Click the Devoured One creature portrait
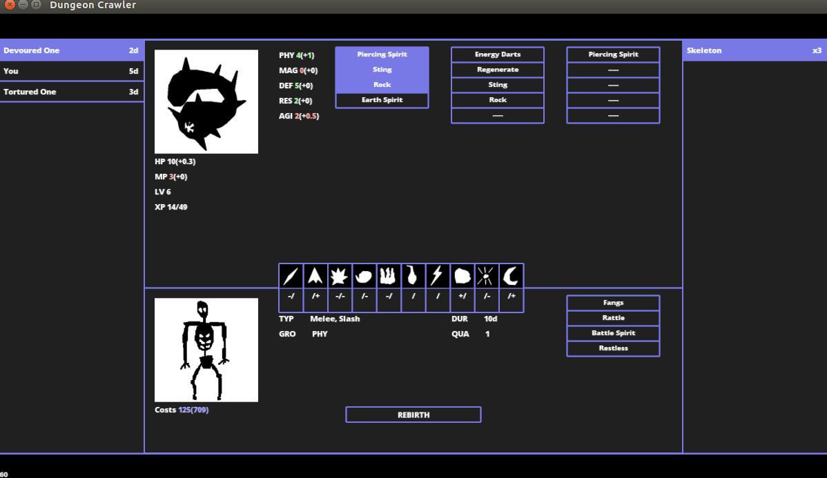827x478 pixels. tap(206, 101)
